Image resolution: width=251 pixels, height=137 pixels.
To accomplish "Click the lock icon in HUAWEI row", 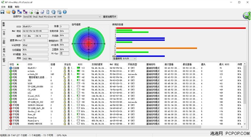I will pyautogui.click(x=65, y=124).
